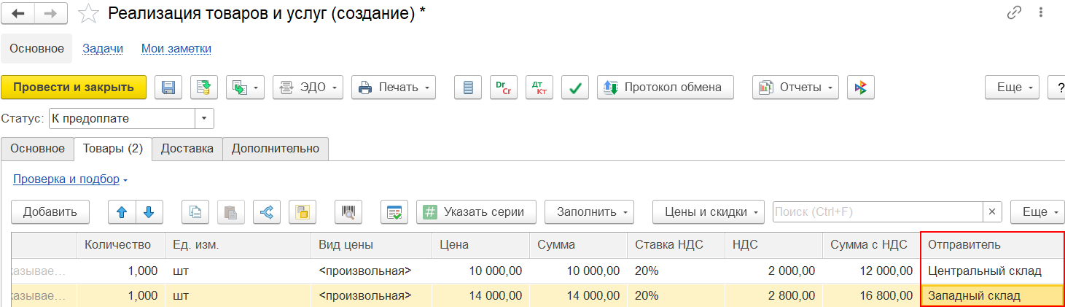Viewport: 1065px width, 307px height.
Task: Click the split row icon
Action: [266, 212]
